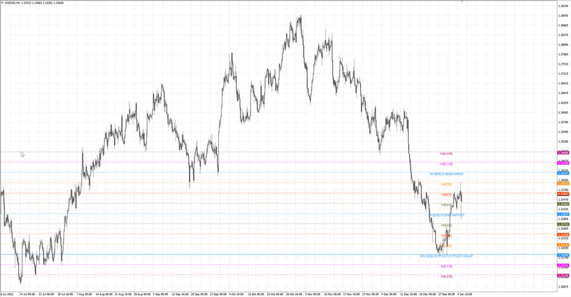Click the 4 Oct 16:00 time axis label
Viewport: 571px width, 297px height.
(x=237, y=294)
